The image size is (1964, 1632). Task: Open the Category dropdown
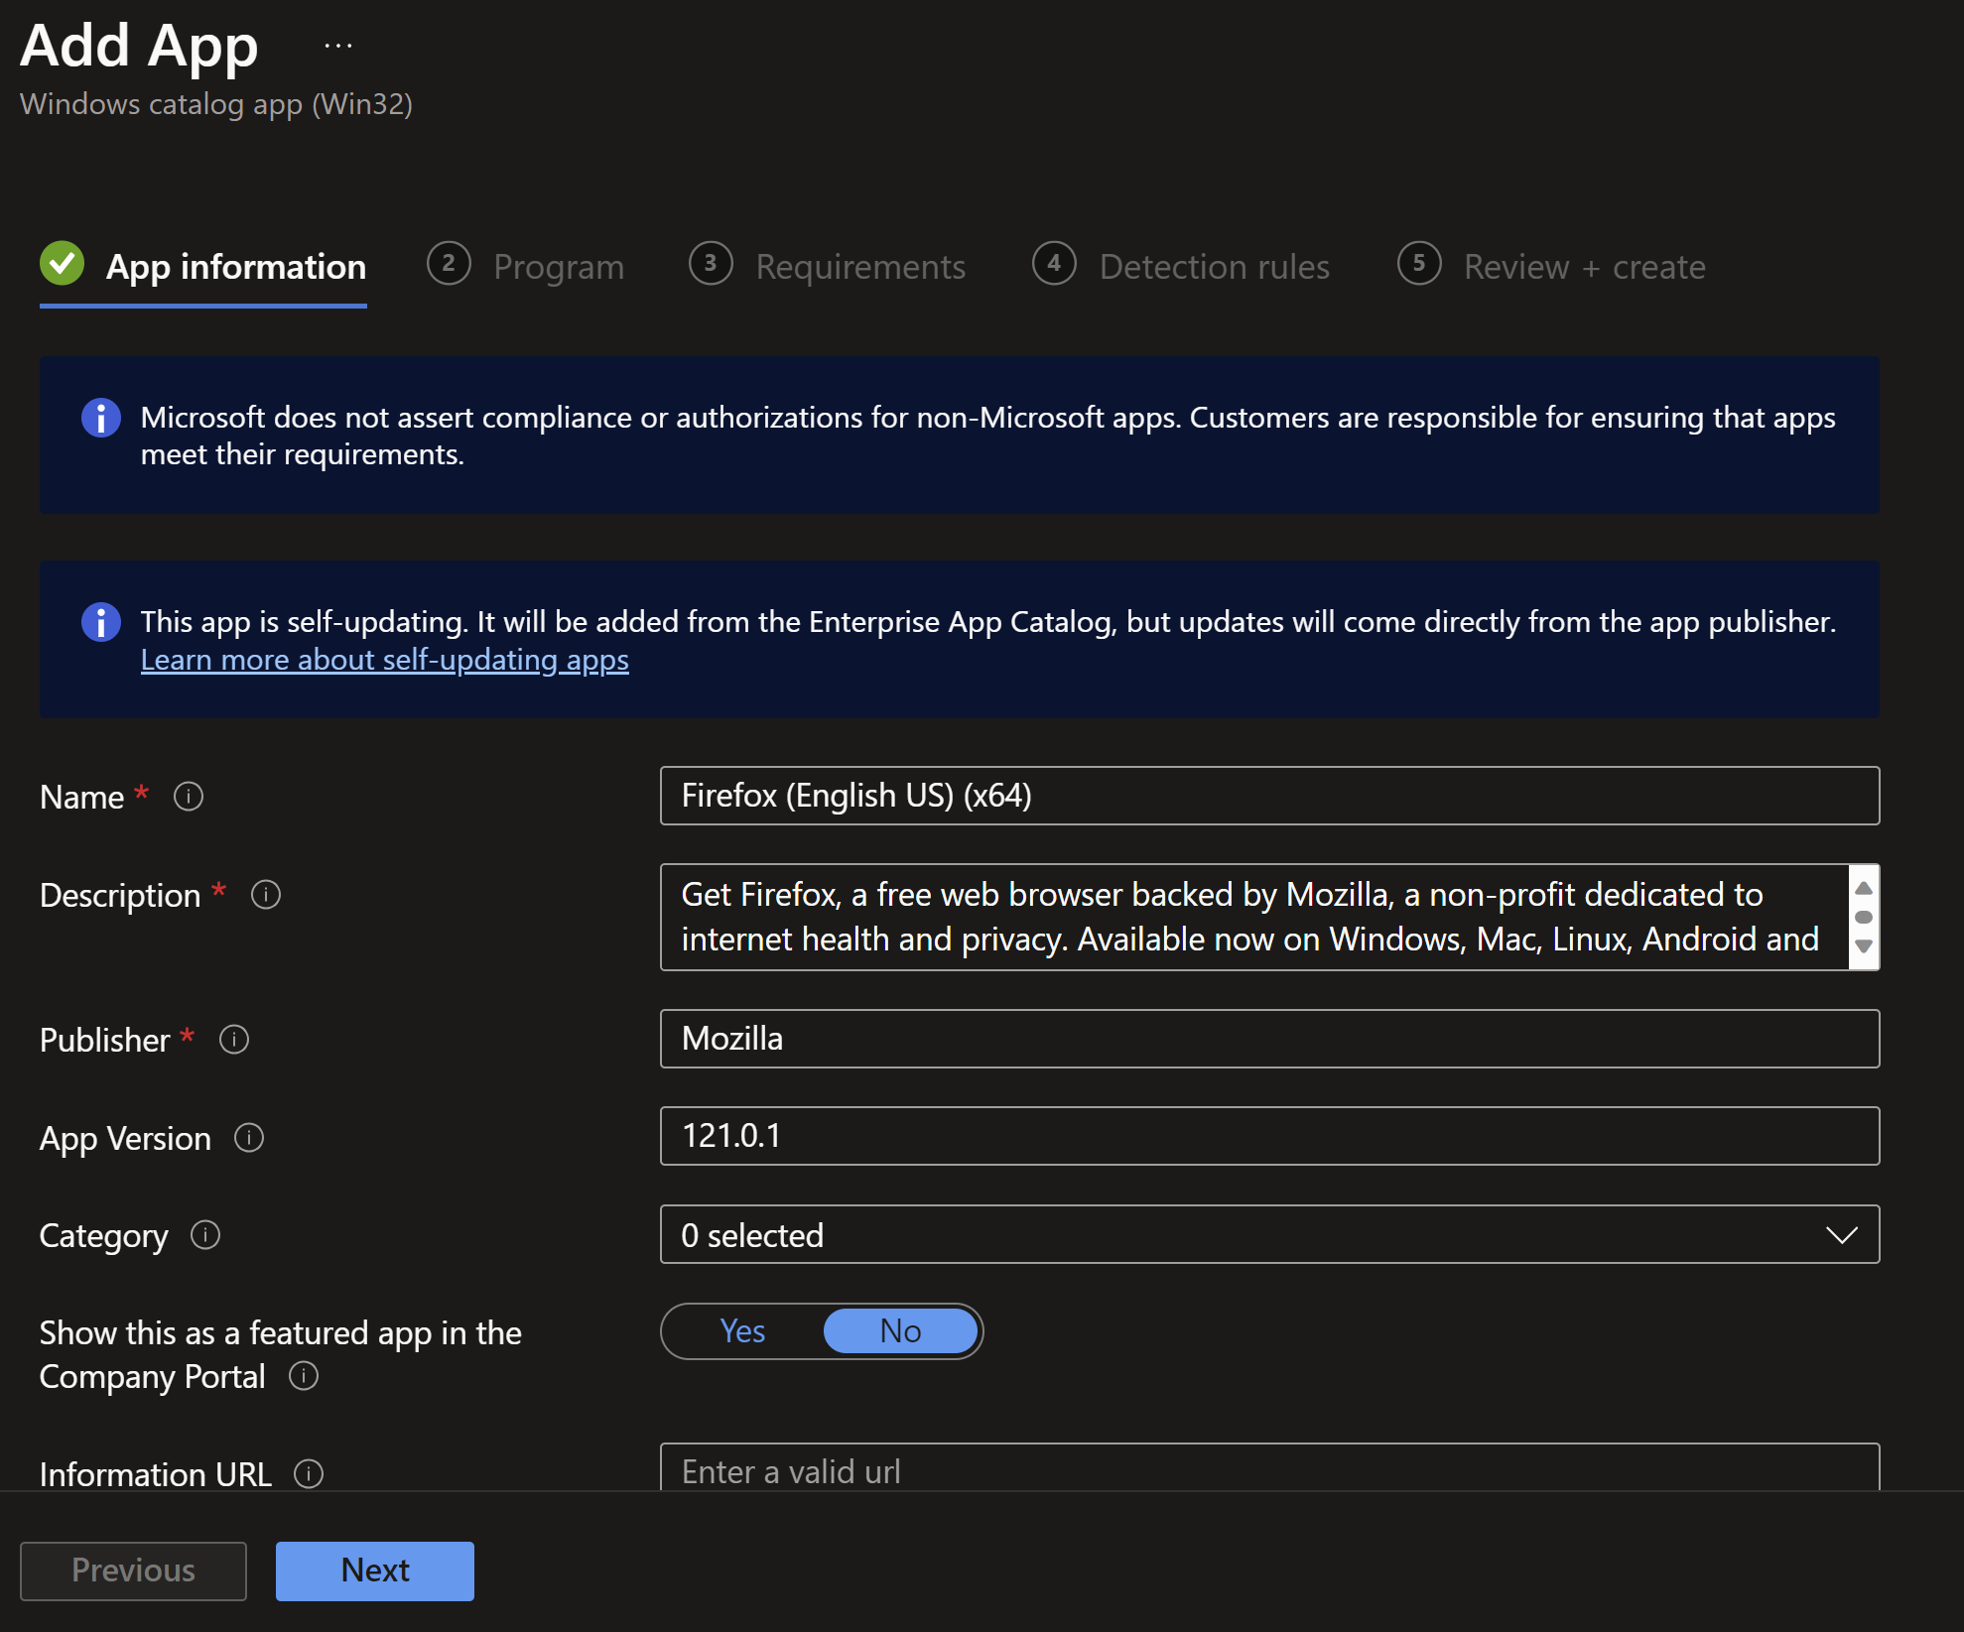(1269, 1235)
